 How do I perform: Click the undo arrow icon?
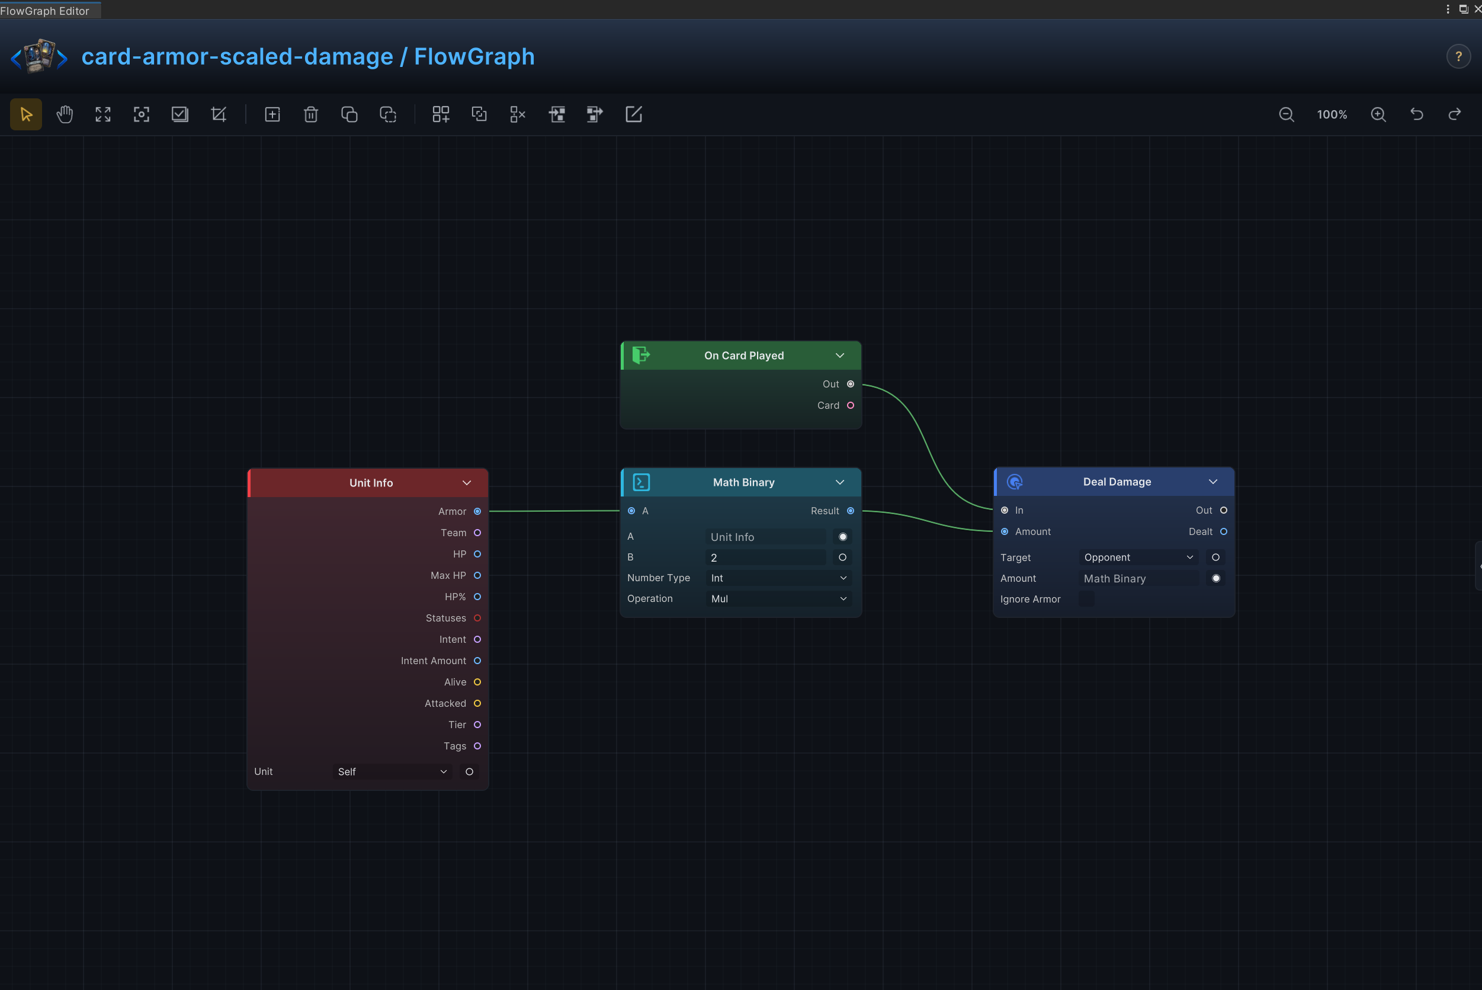click(1417, 114)
